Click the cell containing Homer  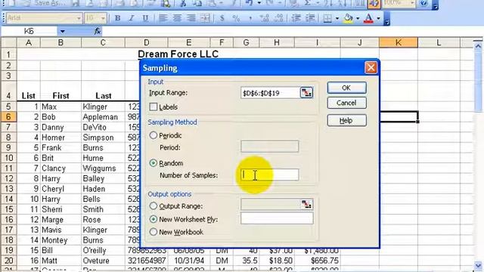coord(60,138)
